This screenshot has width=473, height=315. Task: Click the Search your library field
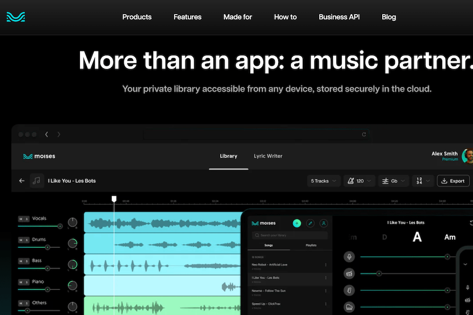tap(289, 236)
